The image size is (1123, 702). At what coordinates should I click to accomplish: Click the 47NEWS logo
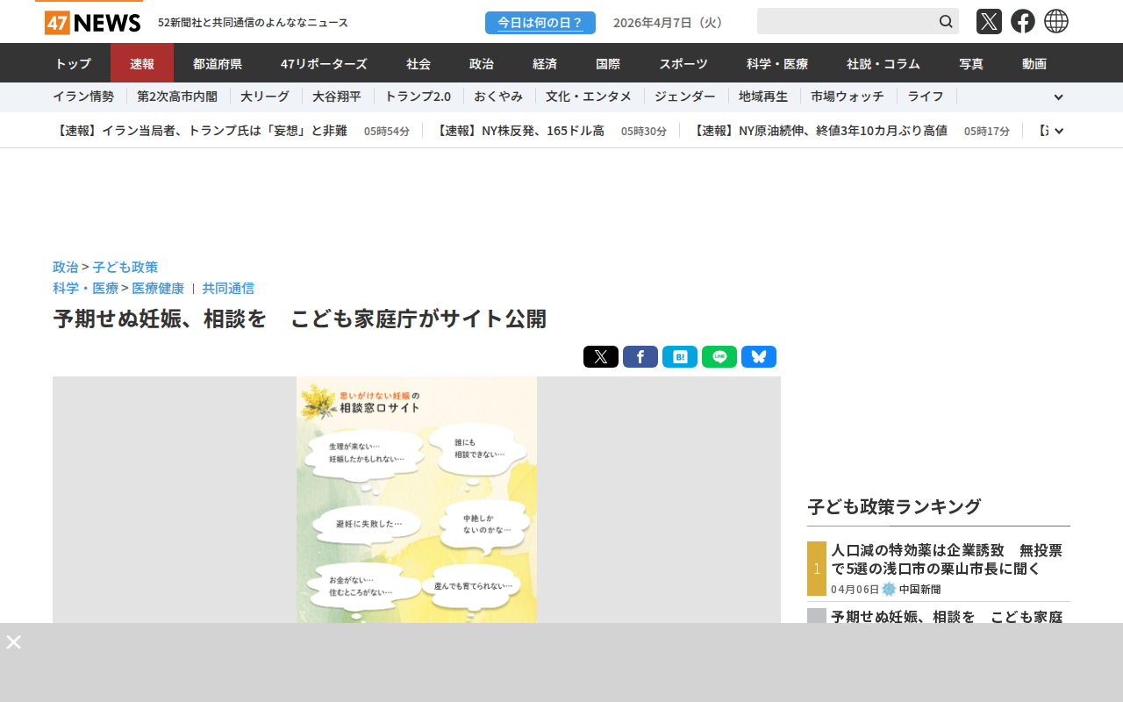click(x=92, y=22)
